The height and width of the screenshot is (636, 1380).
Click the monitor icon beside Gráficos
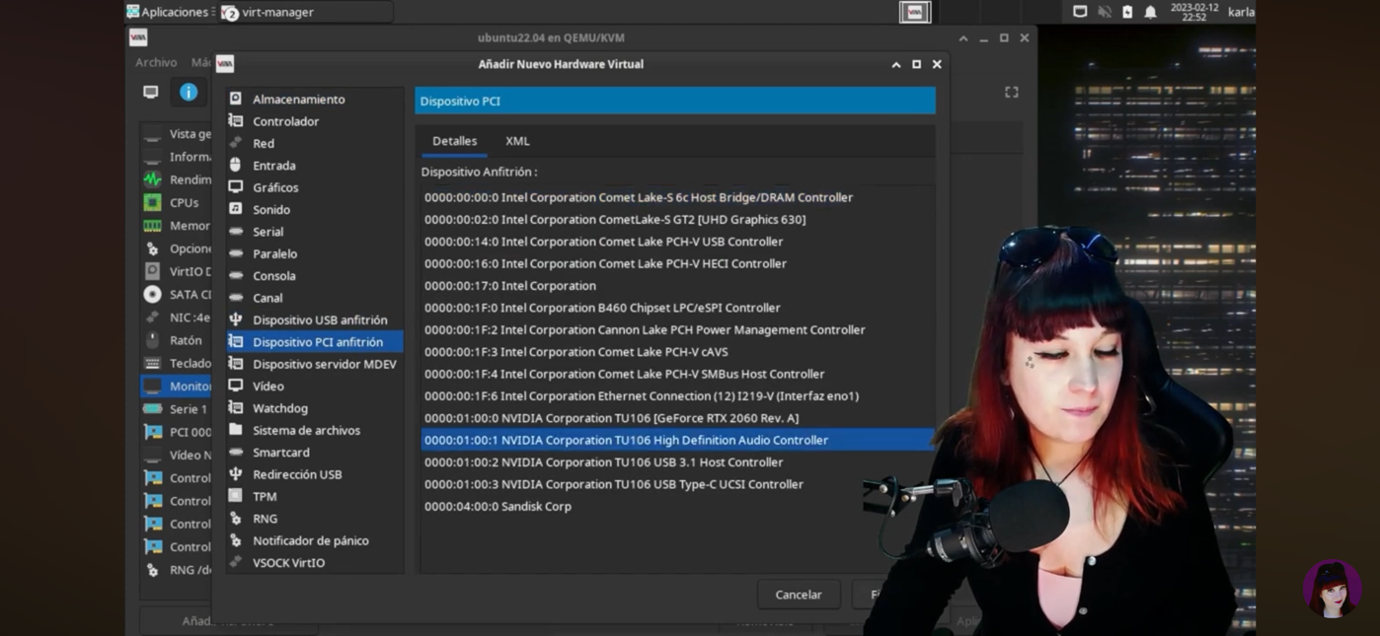[x=236, y=186]
